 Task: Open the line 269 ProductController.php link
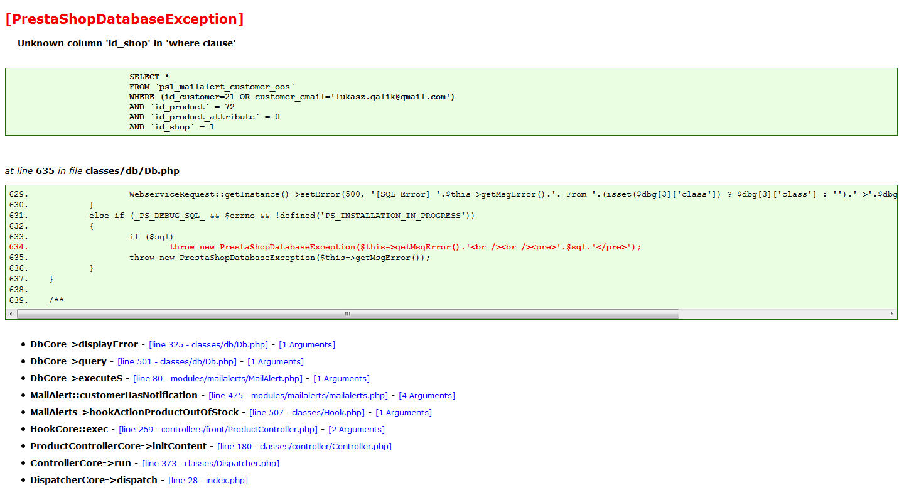click(x=218, y=430)
